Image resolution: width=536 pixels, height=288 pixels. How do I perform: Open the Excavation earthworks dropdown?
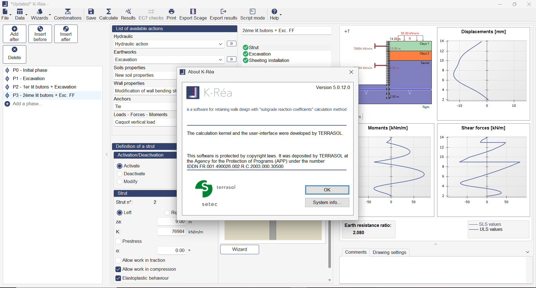tap(169, 60)
